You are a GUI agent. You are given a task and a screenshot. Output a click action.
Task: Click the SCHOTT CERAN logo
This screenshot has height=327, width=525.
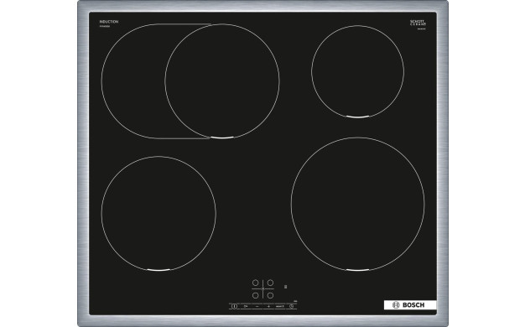tap(418, 23)
